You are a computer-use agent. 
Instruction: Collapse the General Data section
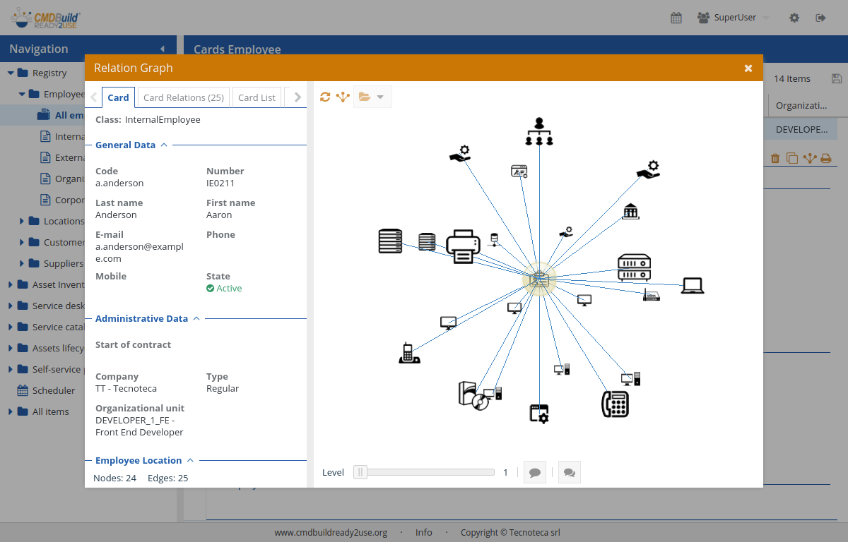pyautogui.click(x=164, y=145)
